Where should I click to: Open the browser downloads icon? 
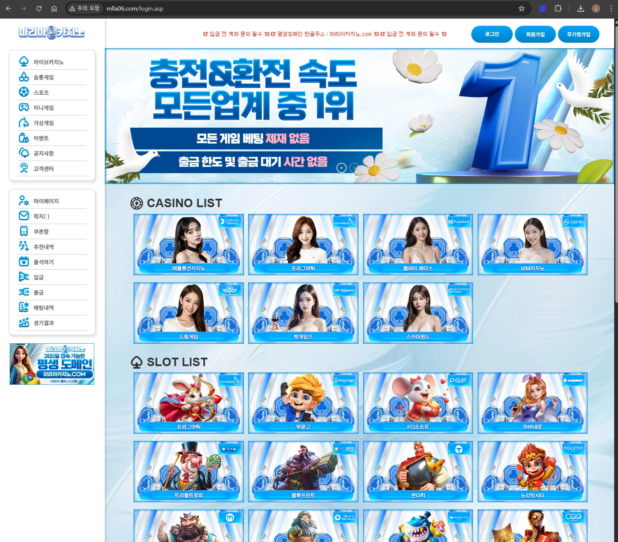point(581,8)
